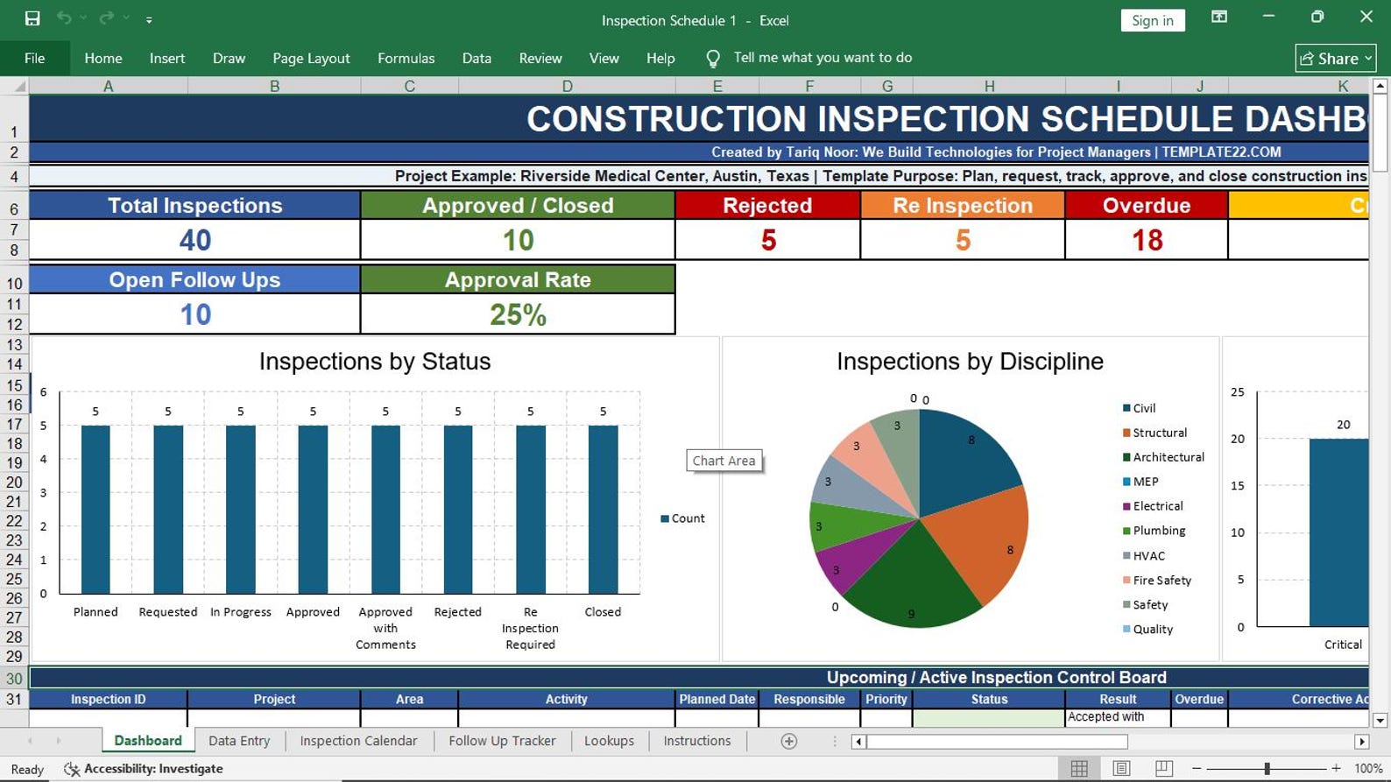Screen dimensions: 1391x782
Task: Click the Redo arrow icon
Action: (107, 18)
